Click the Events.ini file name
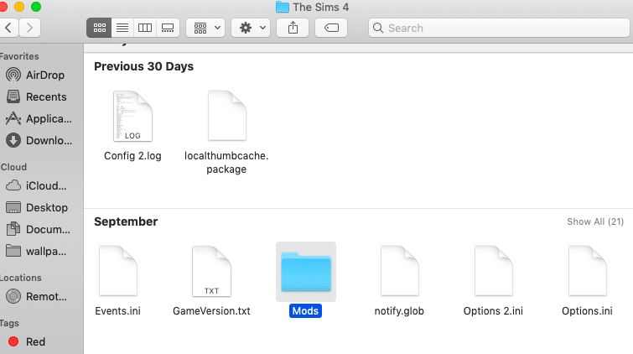Image resolution: width=633 pixels, height=354 pixels. (x=118, y=310)
